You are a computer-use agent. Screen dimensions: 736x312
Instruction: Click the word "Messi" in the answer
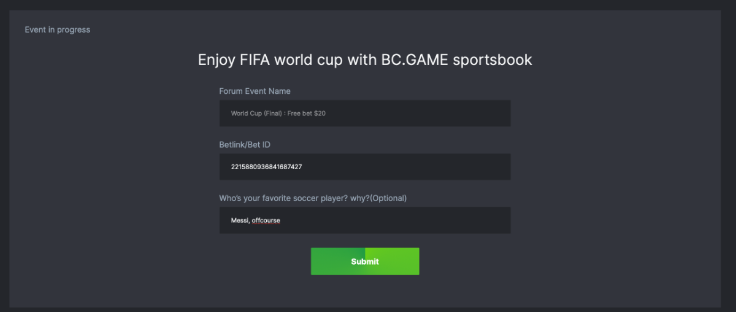[240, 220]
